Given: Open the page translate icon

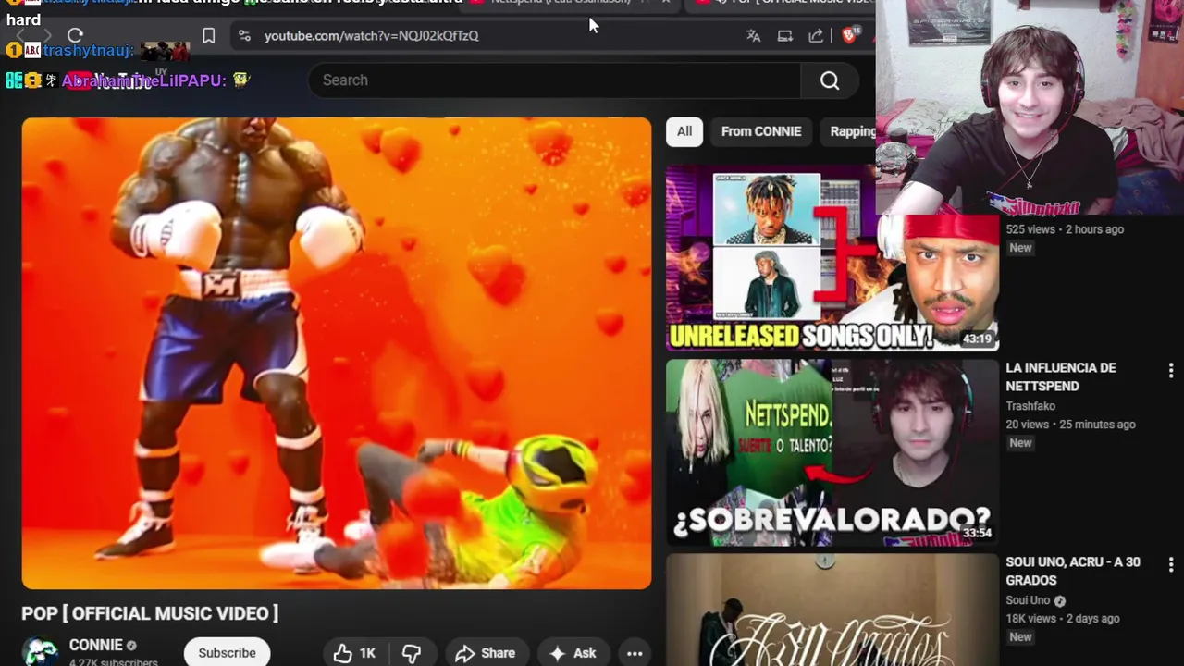Looking at the screenshot, I should (x=753, y=35).
